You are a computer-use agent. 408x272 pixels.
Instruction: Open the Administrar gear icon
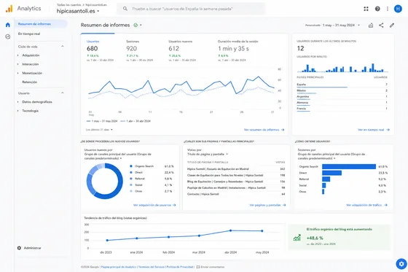point(19,248)
